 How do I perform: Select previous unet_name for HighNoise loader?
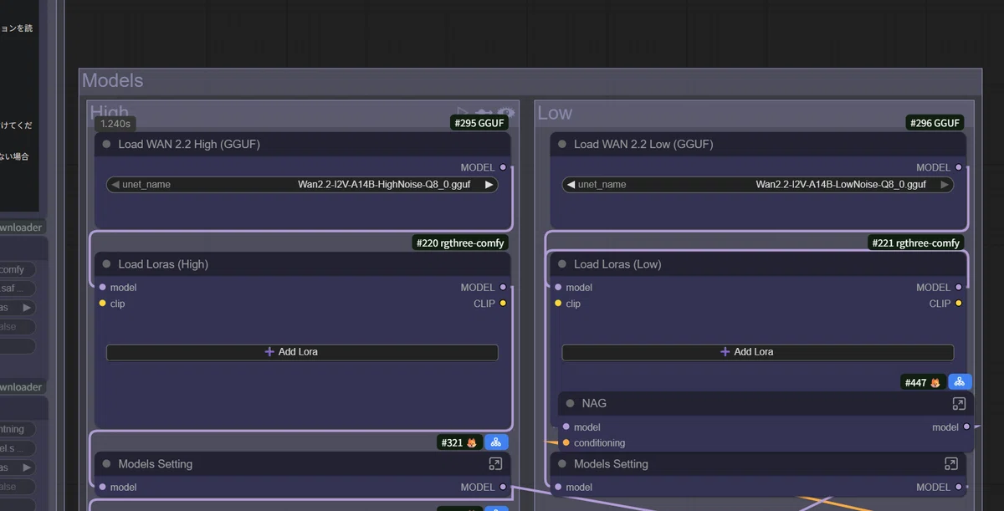[x=115, y=185]
